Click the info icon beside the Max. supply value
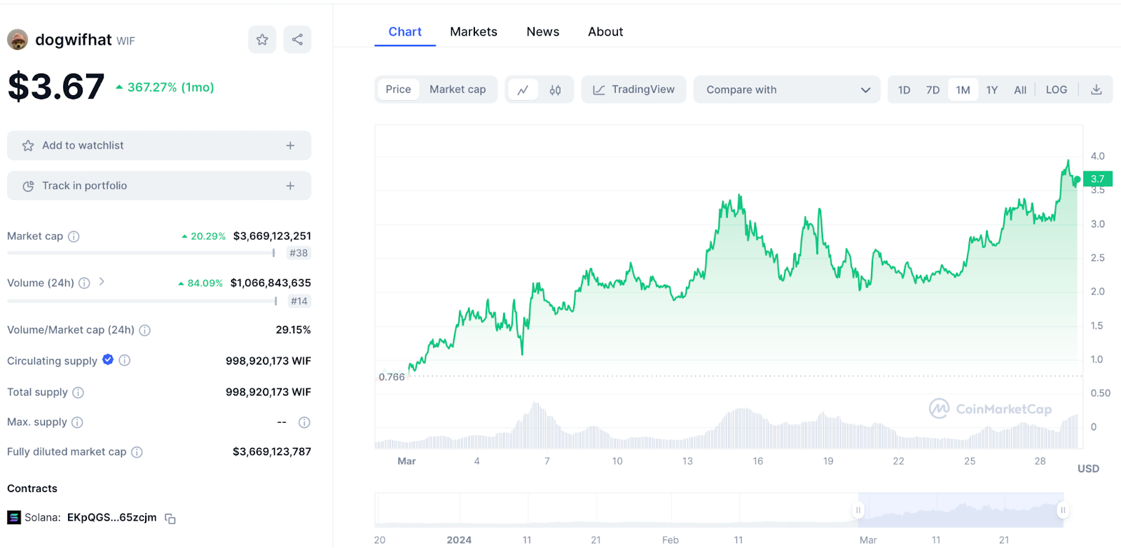1121x548 pixels. pos(304,422)
